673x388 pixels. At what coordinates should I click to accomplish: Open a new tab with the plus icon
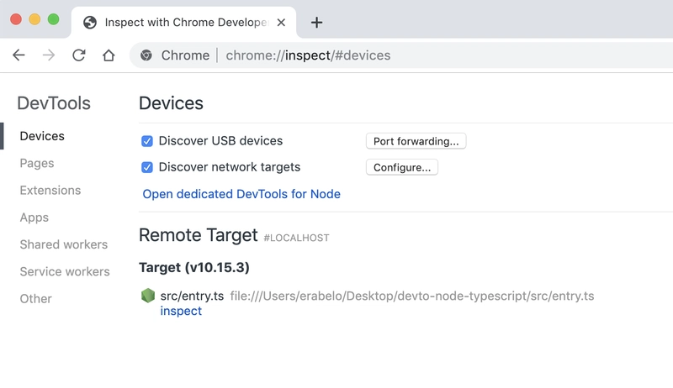[x=317, y=23]
